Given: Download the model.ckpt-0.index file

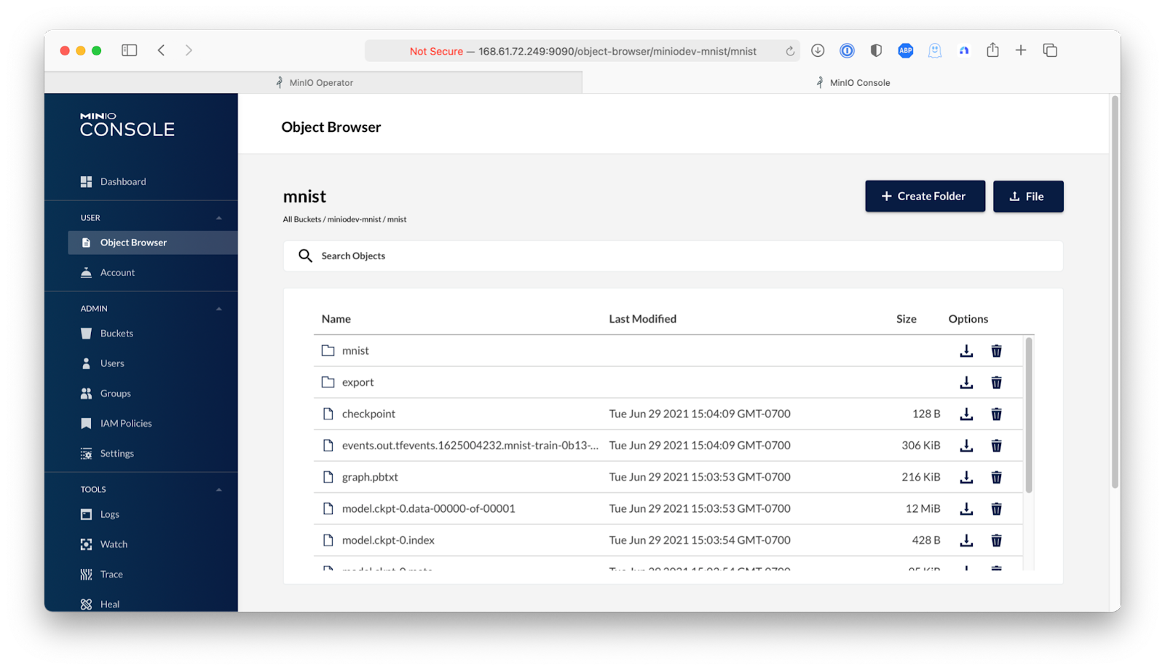Looking at the screenshot, I should 966,540.
